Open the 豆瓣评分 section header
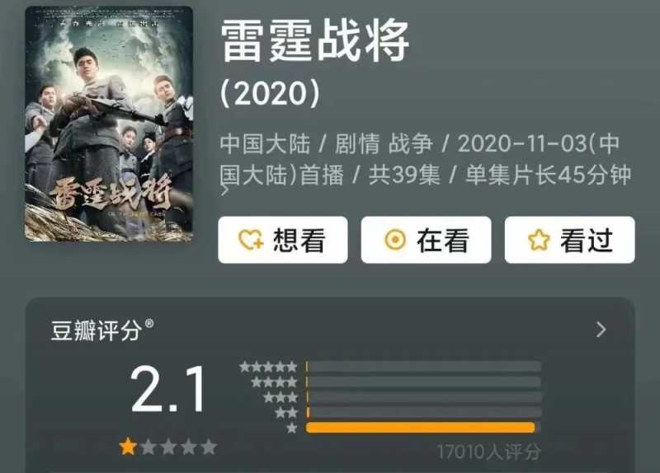 [96, 330]
